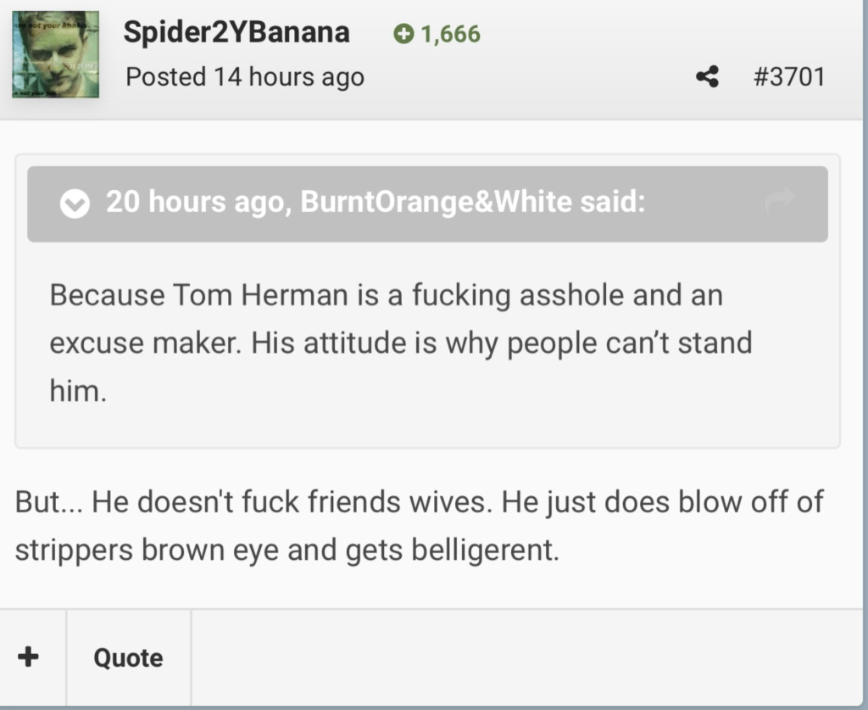Click the word "said:" in the quote header
Screen dimensions: 868x710
tap(613, 203)
